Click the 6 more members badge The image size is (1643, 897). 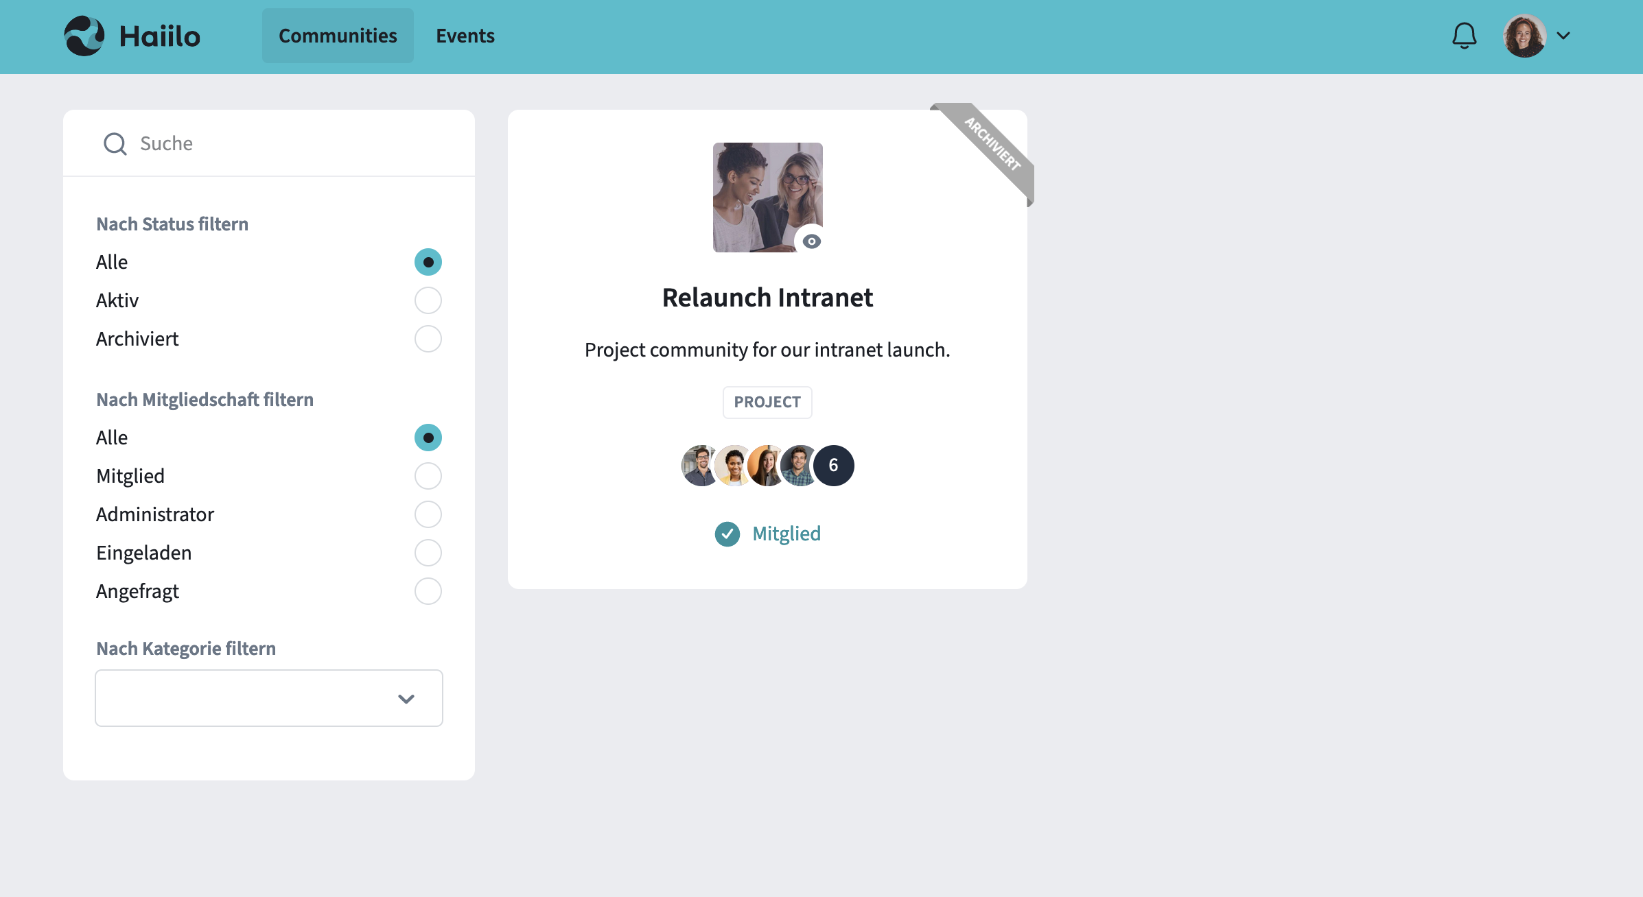click(834, 466)
